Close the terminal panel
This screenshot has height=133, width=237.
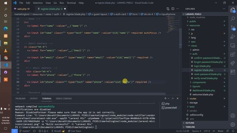pyautogui.click(x=178, y=99)
